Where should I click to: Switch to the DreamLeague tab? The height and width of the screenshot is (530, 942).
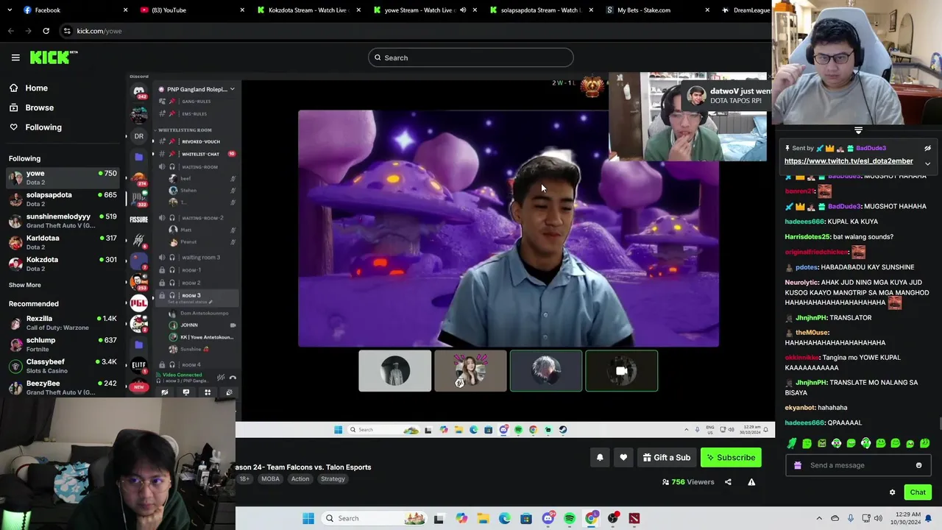[745, 10]
